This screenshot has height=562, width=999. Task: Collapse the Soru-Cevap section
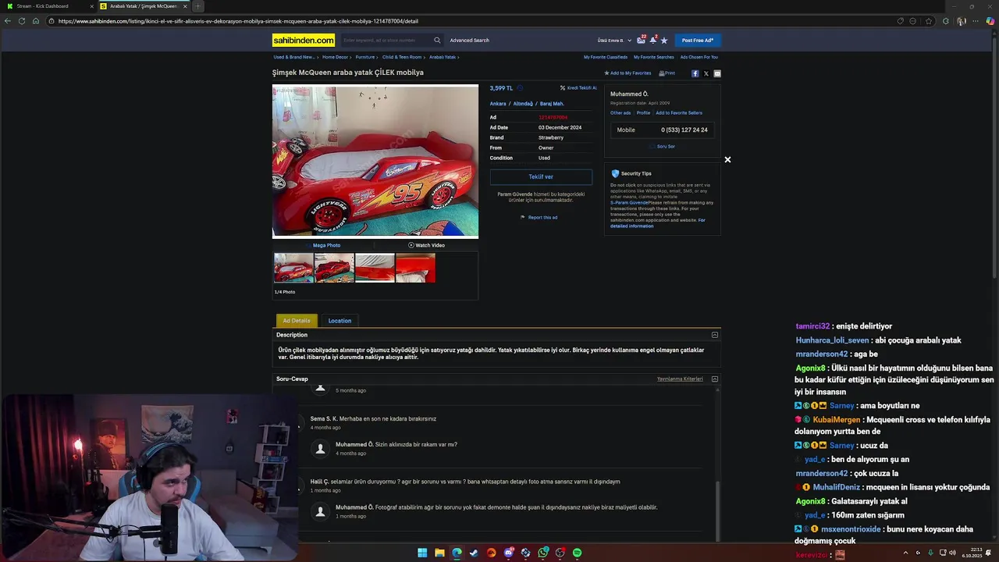714,379
